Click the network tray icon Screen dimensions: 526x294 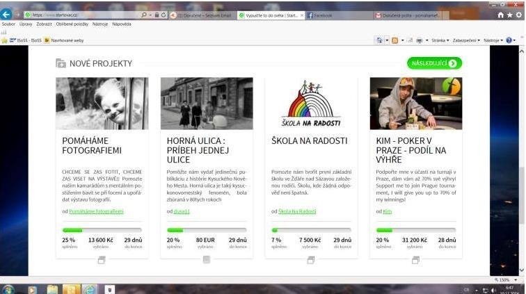pos(485,290)
